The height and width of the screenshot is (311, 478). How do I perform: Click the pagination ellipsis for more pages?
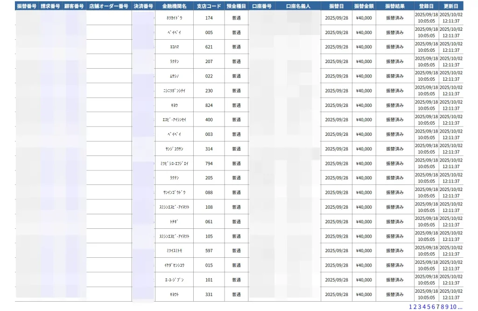pos(460,307)
